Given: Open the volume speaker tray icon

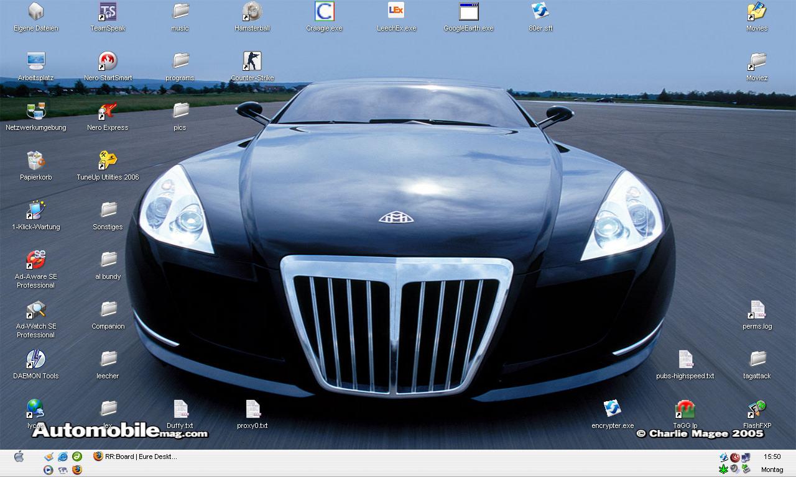Looking at the screenshot, I should [734, 469].
